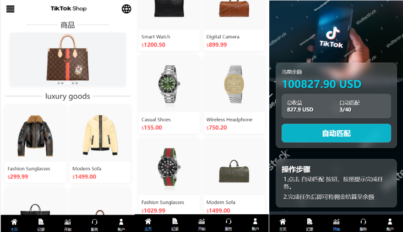Open the handbag banner image

tap(68, 59)
